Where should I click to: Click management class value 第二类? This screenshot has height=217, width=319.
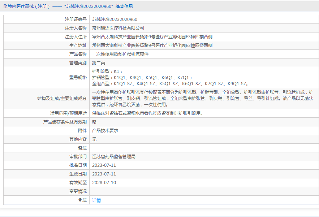99,63
